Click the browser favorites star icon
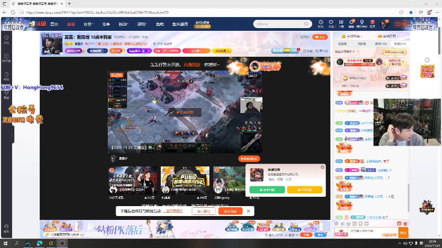 point(411,12)
